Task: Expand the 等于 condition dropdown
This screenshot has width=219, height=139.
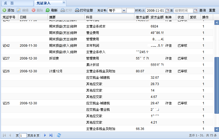Action: 124,11
